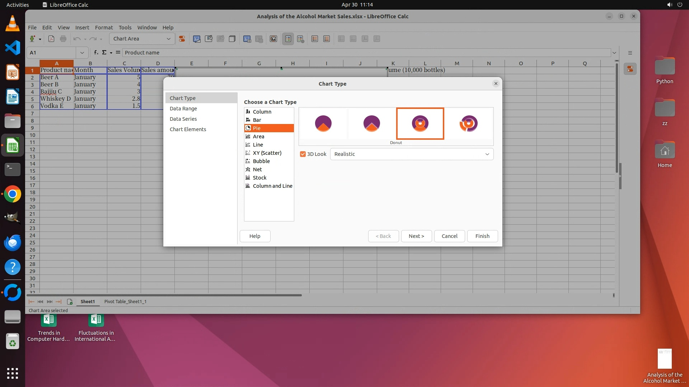This screenshot has height=387, width=689.
Task: Uncheck the 3D Look checkbox
Action: (x=303, y=154)
